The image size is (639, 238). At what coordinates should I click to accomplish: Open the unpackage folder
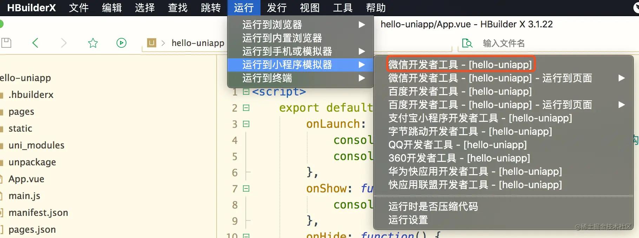(32, 162)
